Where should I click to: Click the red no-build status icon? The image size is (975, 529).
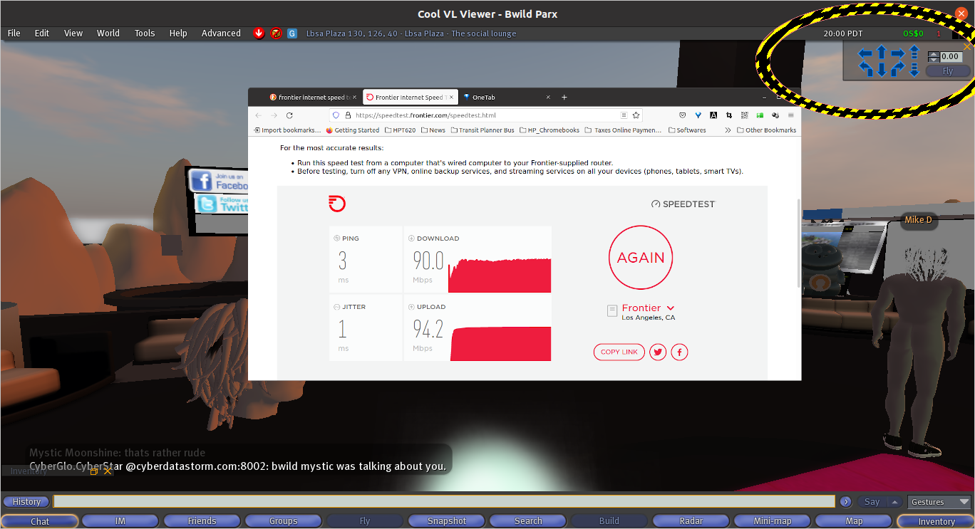pyautogui.click(x=276, y=33)
